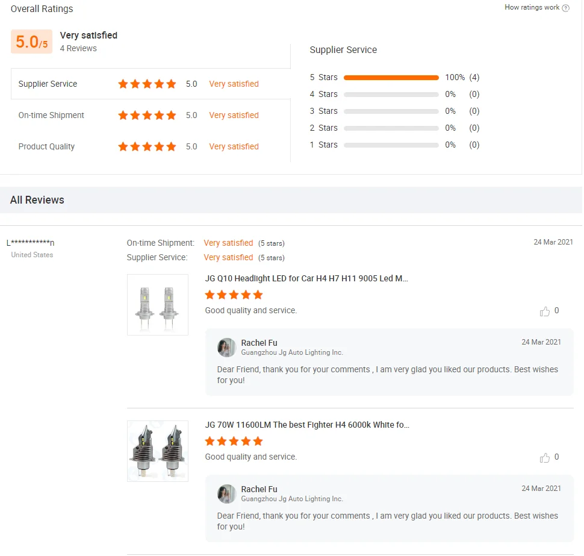Click star rating of Product Quality row
The image size is (584, 556).
coord(147,146)
